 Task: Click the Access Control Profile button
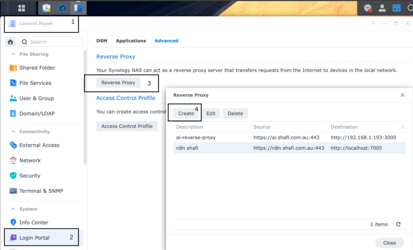[x=127, y=126]
